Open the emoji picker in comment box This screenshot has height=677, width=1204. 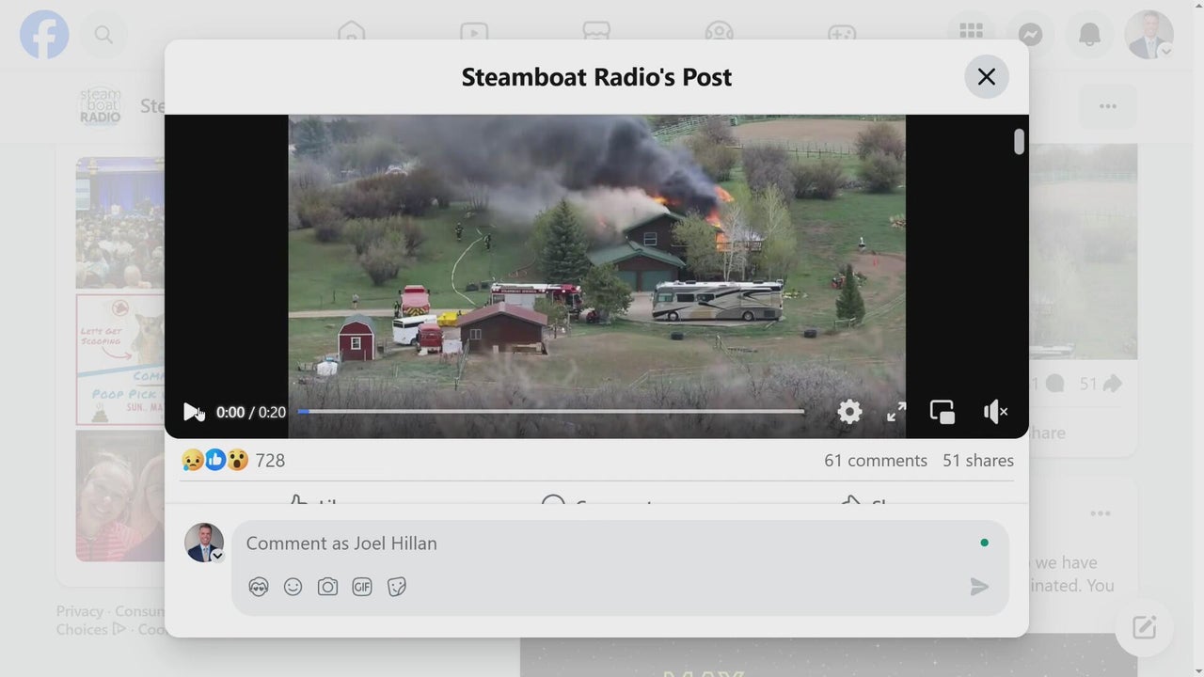(293, 587)
